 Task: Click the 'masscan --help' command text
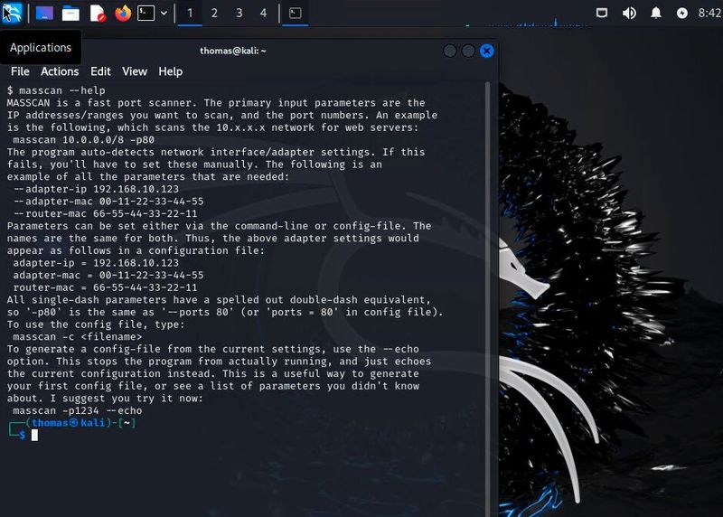62,90
